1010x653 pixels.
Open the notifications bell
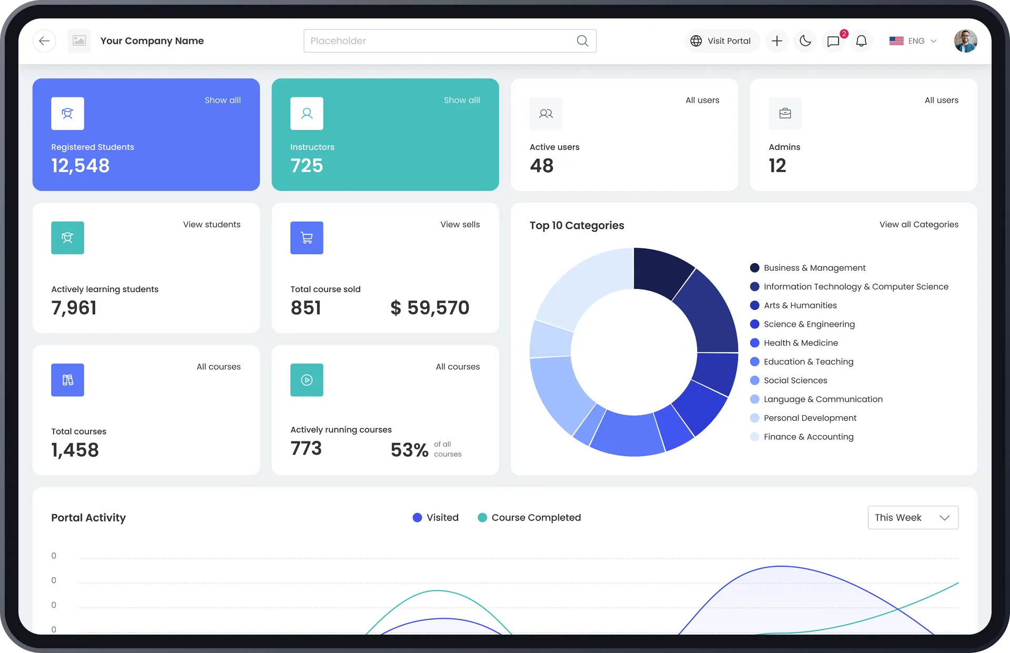point(861,41)
